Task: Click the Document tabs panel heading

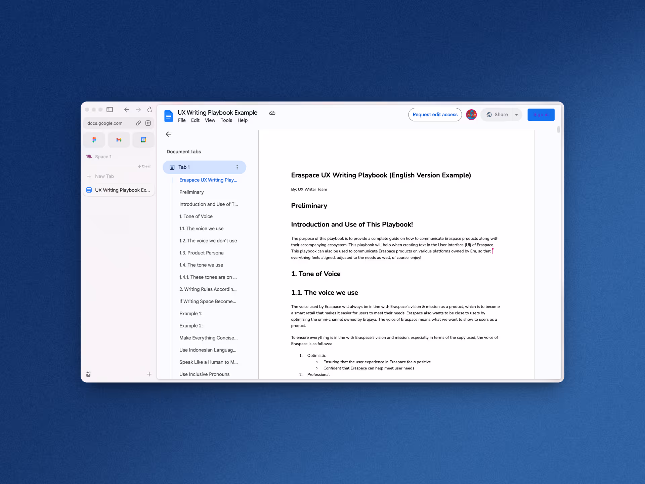Action: pos(184,152)
